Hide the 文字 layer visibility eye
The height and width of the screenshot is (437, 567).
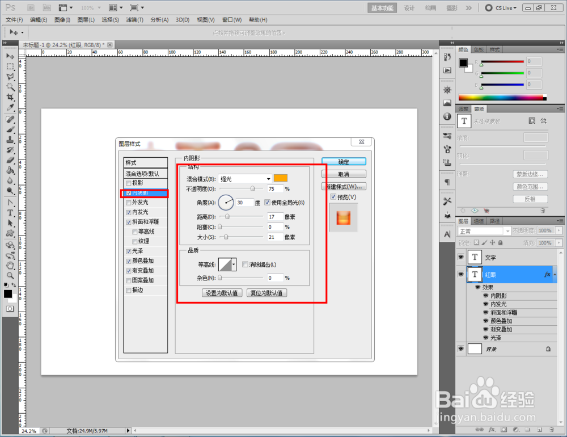coord(460,257)
